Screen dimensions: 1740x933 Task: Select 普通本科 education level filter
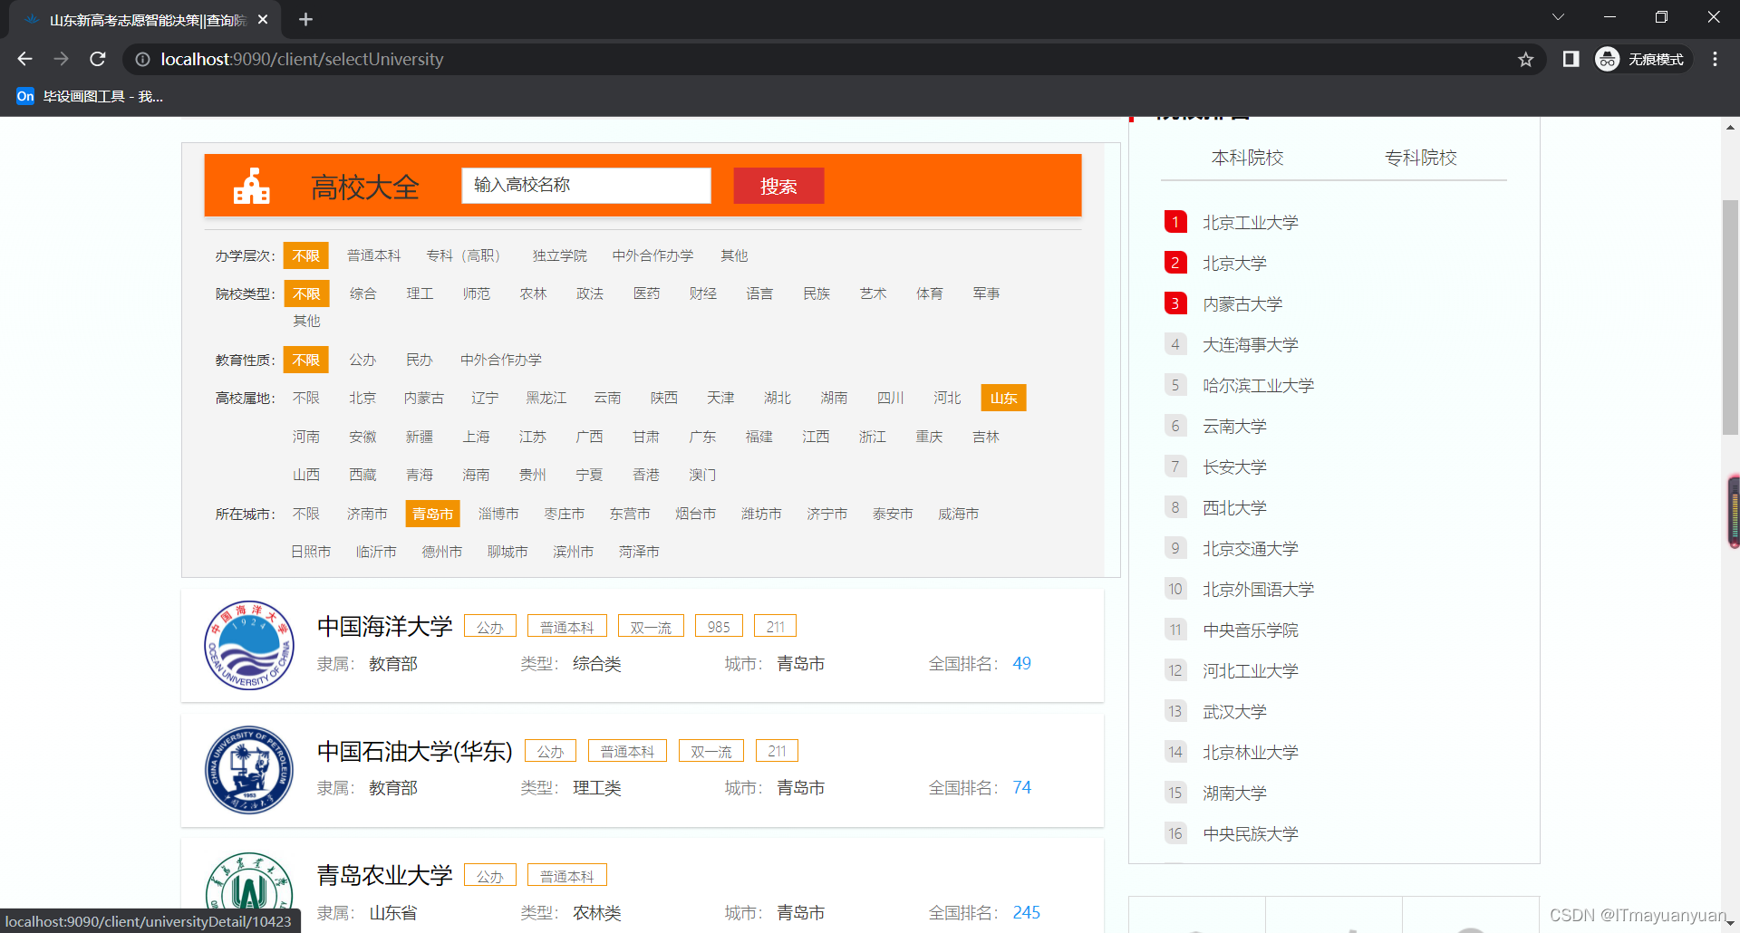tap(373, 255)
